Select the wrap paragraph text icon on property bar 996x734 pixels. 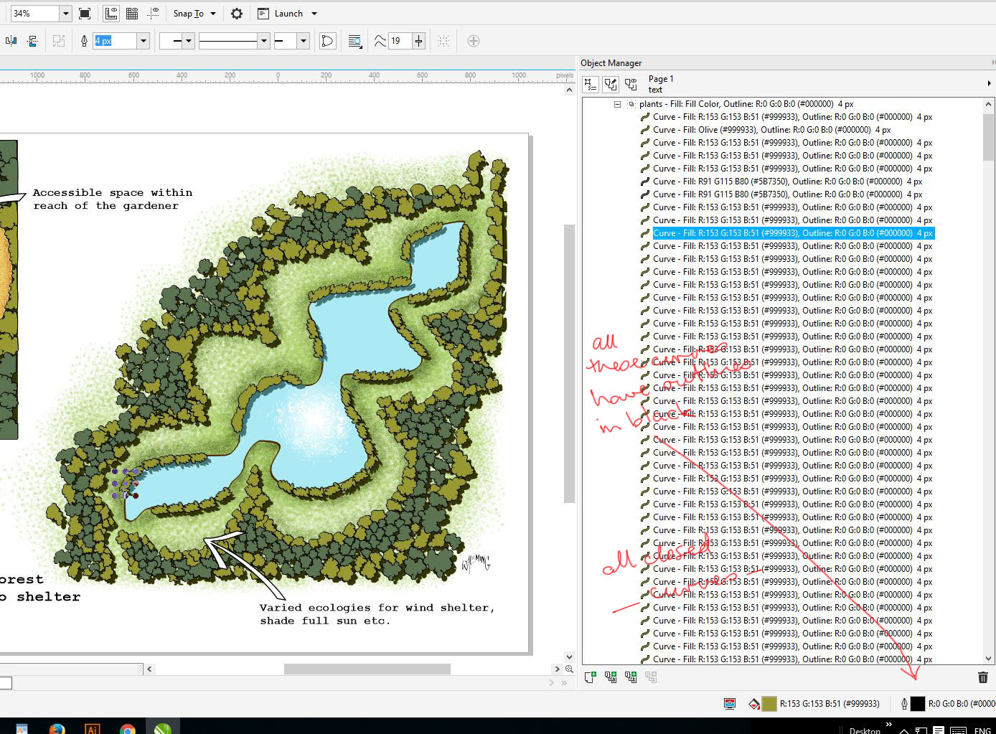pos(354,41)
